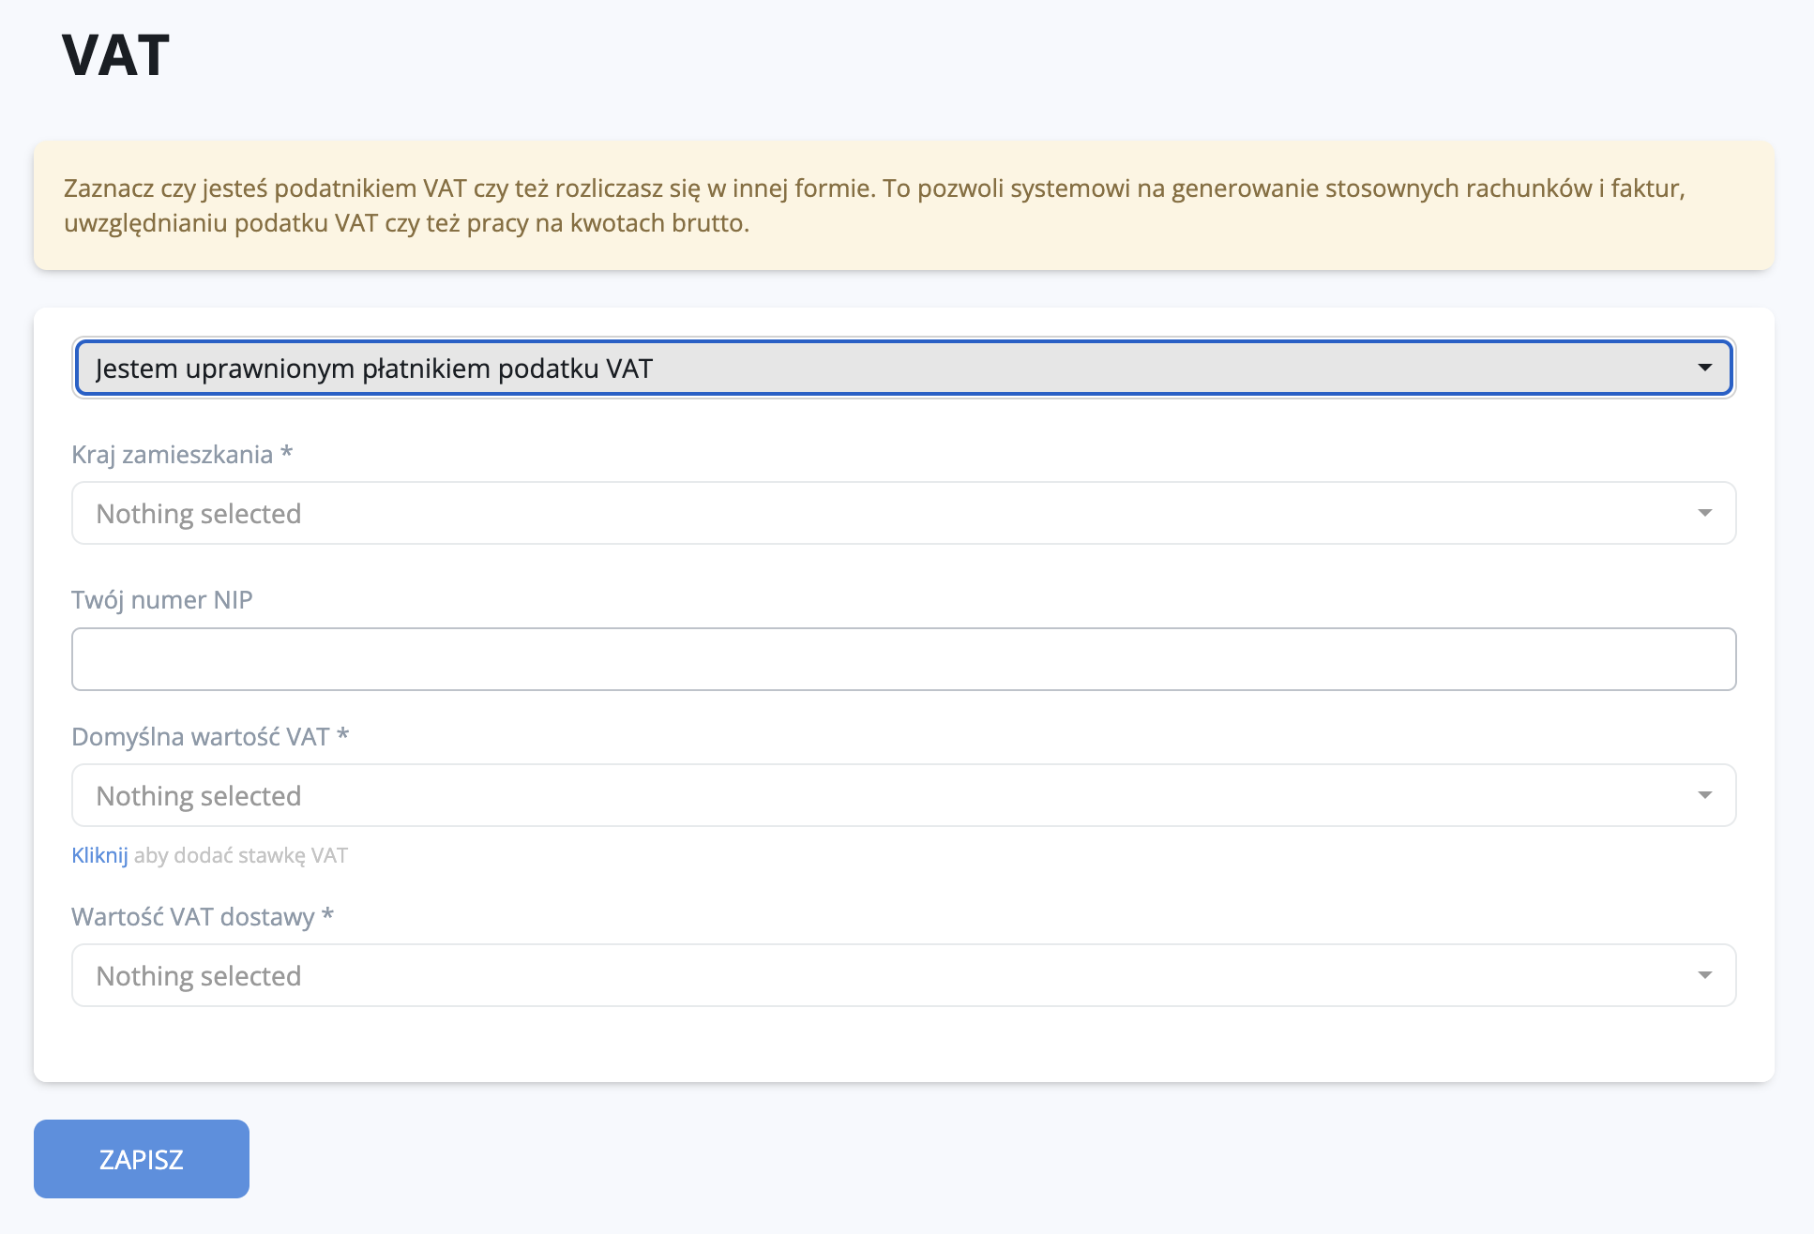Click the Kliknij link to add VAT rate
Image resolution: width=1814 pixels, height=1234 pixels.
99,855
